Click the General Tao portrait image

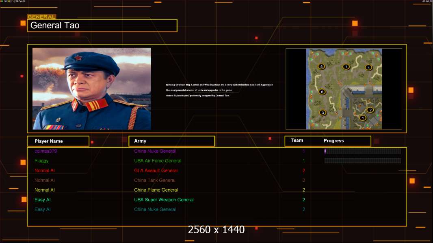click(91, 89)
